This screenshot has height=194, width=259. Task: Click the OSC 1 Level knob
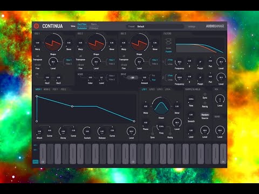point(53,62)
